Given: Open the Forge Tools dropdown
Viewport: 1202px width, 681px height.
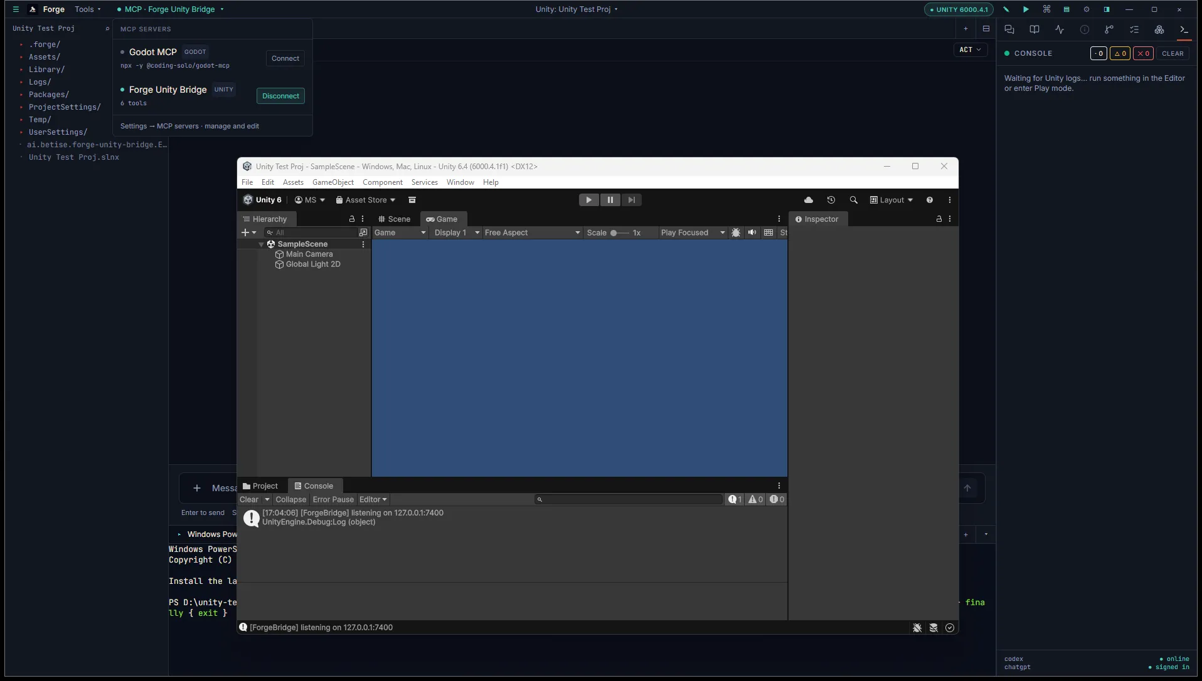Looking at the screenshot, I should pos(87,9).
